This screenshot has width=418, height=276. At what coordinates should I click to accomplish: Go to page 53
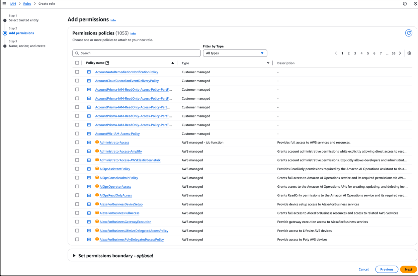tap(394, 53)
